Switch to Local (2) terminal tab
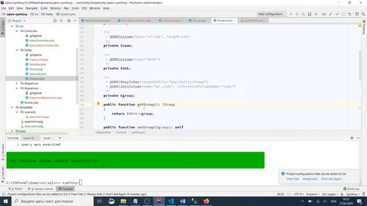The image size is (367, 206). 29,138
